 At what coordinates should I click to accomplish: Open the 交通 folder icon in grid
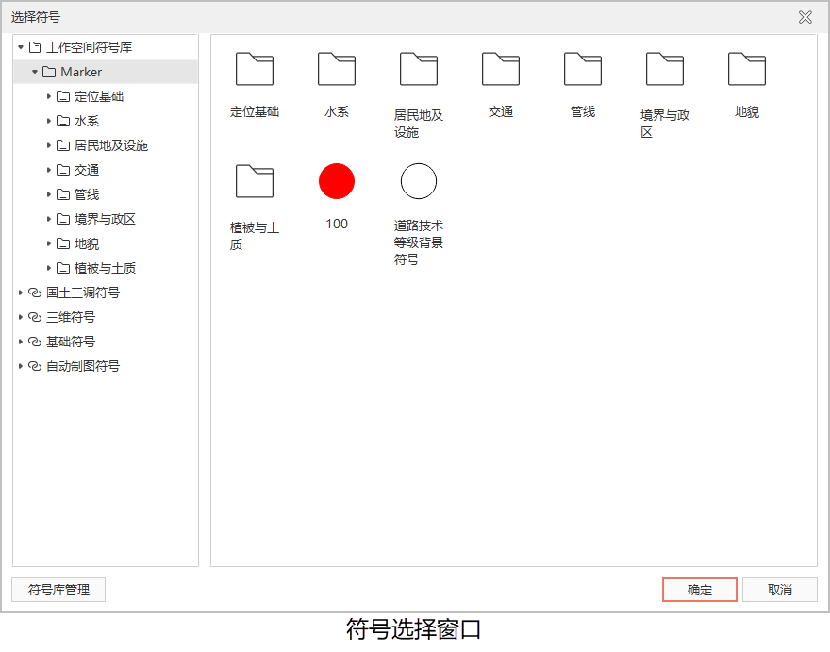tap(501, 70)
